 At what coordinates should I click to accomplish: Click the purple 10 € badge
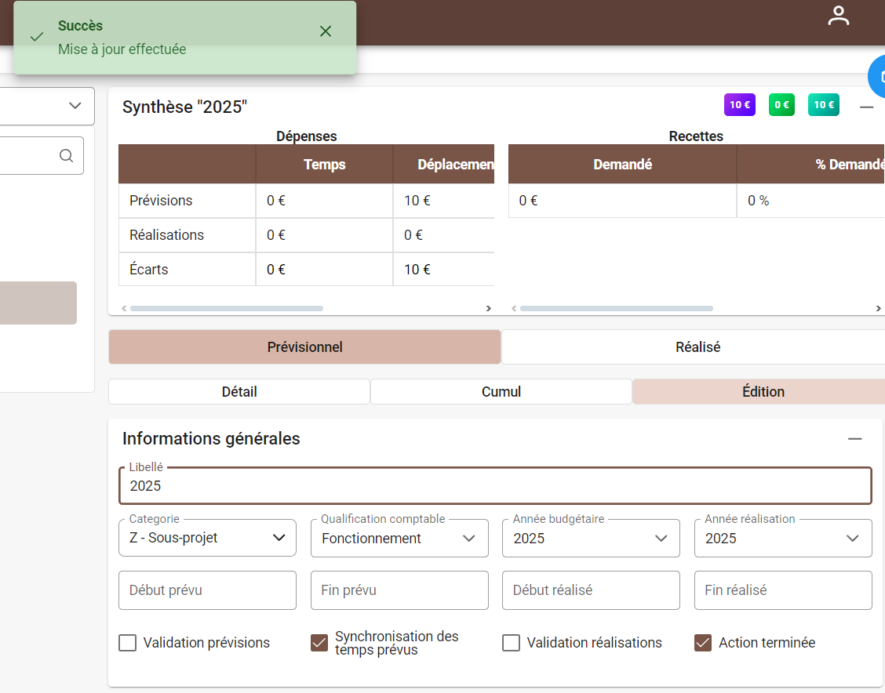tap(739, 104)
